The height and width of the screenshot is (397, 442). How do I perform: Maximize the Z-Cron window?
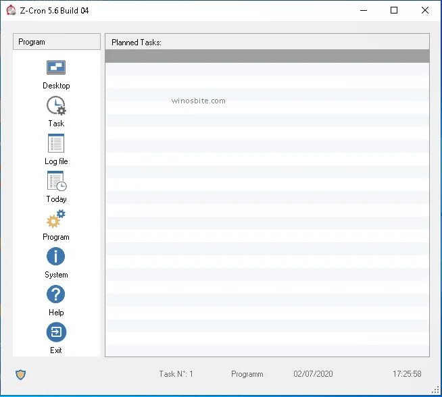point(394,10)
